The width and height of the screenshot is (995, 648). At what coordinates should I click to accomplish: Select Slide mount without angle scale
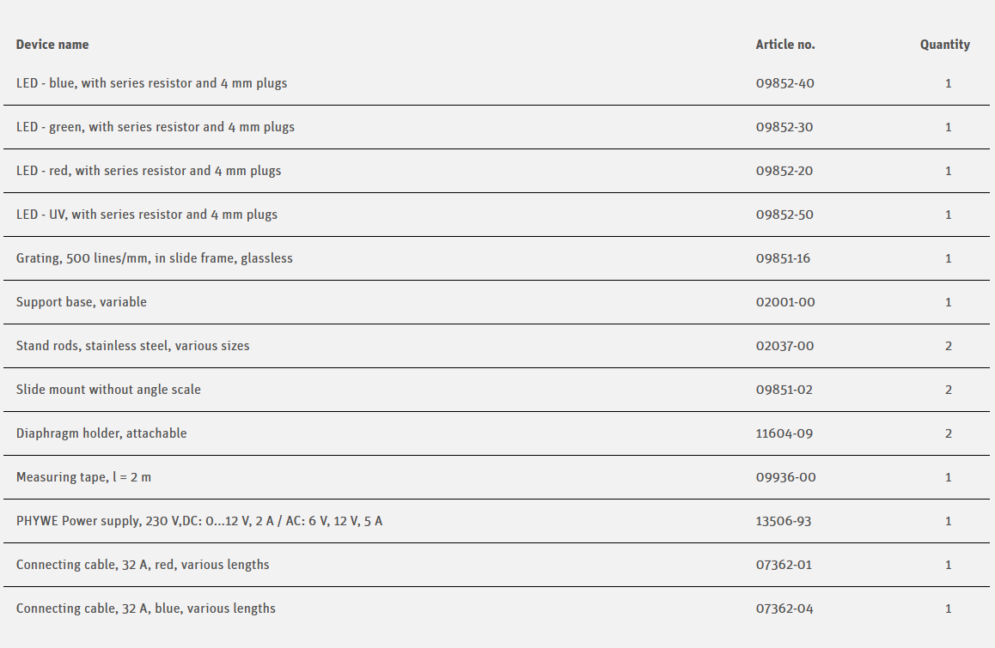coord(108,390)
